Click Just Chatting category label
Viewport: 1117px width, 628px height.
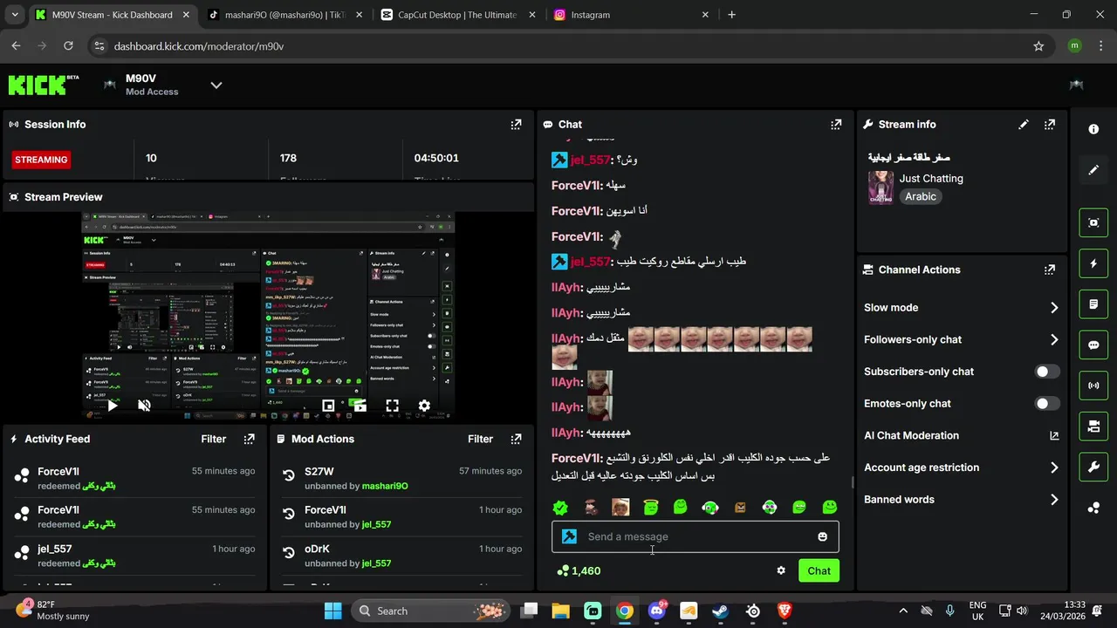coord(931,178)
